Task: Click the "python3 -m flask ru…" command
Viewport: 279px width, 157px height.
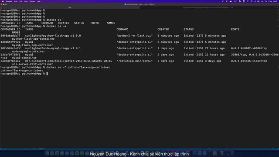Action: tap(135, 36)
